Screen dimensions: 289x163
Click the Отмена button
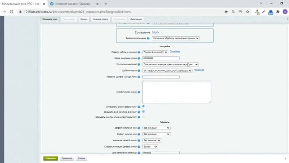(x=81, y=158)
